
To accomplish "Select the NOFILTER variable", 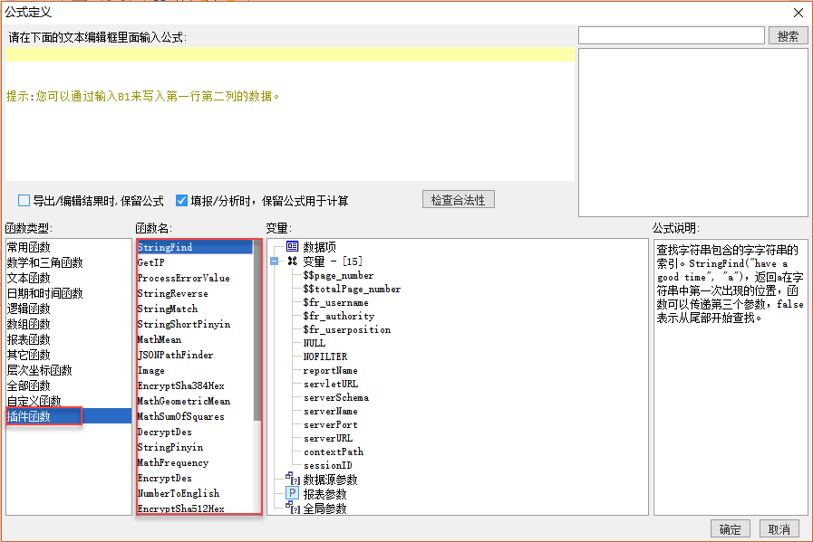I will 325,357.
